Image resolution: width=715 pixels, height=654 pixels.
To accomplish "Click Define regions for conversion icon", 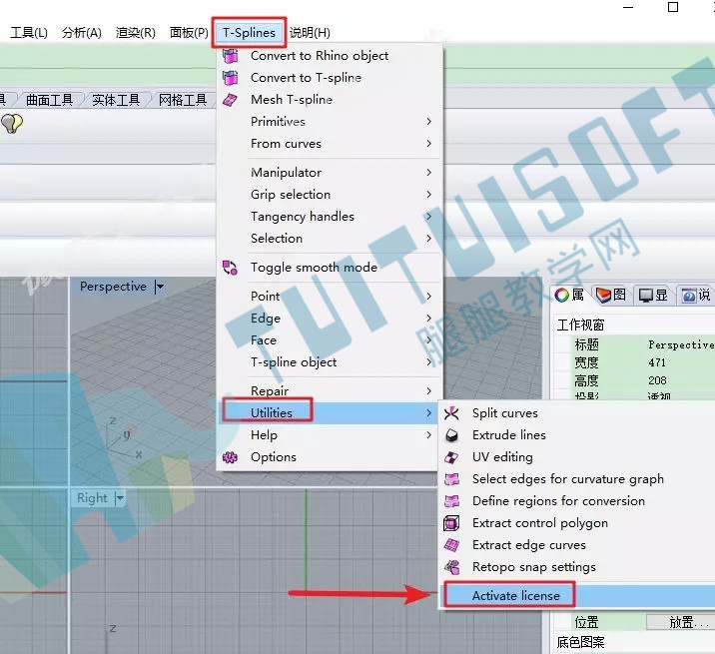I will (x=451, y=501).
